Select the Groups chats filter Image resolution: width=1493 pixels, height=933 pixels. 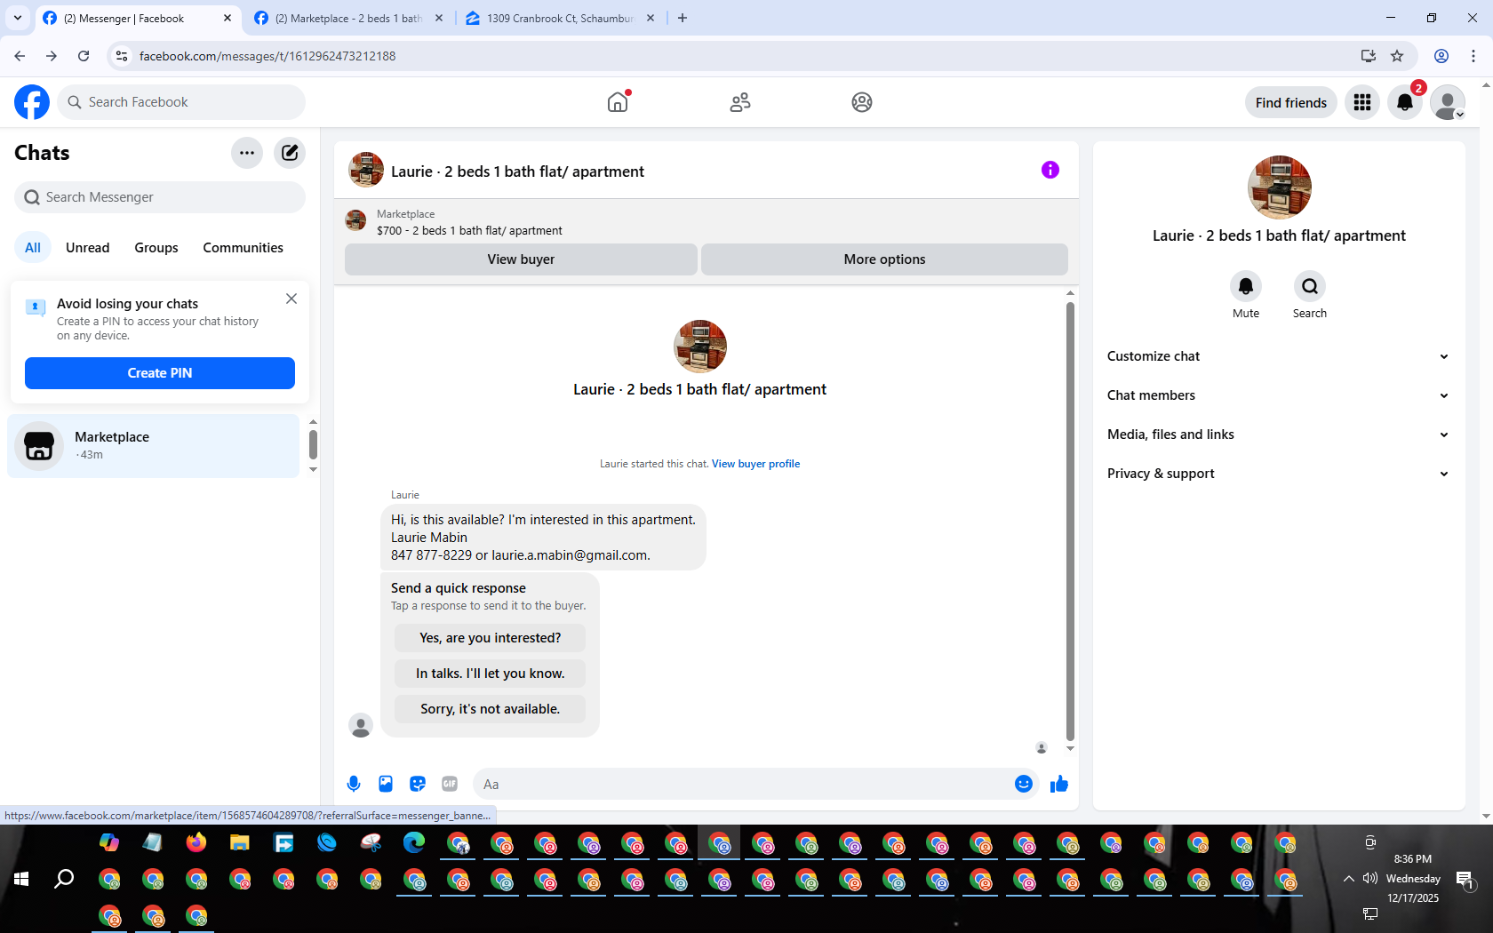(156, 248)
